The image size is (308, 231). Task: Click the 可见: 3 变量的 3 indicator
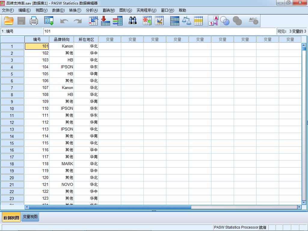point(292,31)
